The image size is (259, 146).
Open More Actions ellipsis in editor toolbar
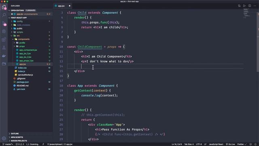coord(255,6)
